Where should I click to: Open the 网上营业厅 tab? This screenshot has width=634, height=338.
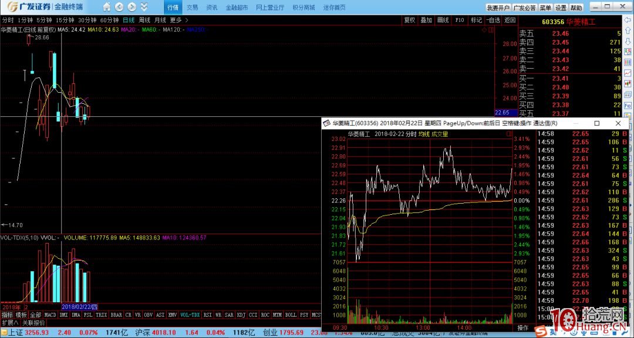click(x=270, y=7)
